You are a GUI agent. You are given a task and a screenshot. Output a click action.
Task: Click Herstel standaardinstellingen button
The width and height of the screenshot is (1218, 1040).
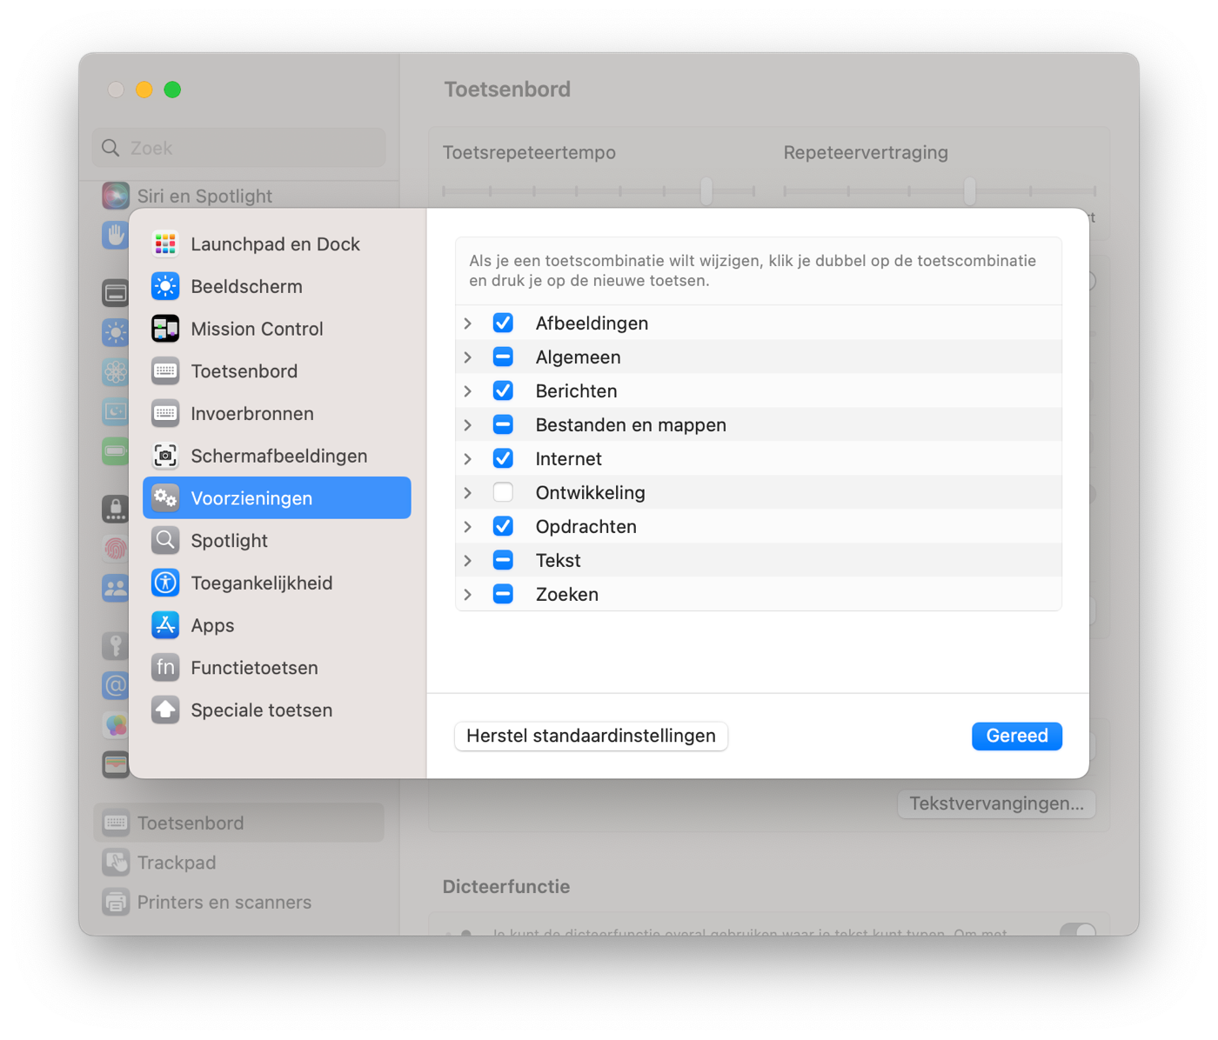tap(591, 736)
